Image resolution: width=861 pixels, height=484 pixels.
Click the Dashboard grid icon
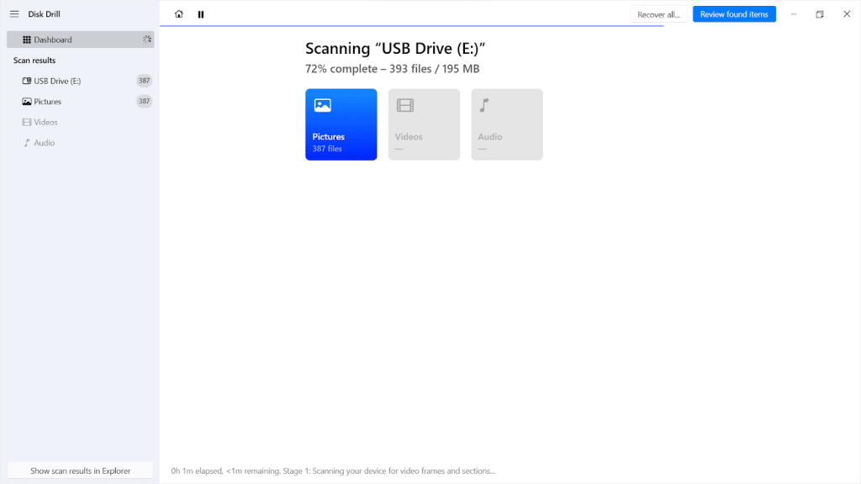pyautogui.click(x=27, y=39)
